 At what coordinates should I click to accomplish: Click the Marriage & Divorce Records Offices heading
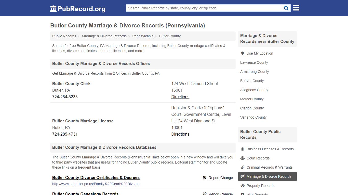tap(101, 63)
